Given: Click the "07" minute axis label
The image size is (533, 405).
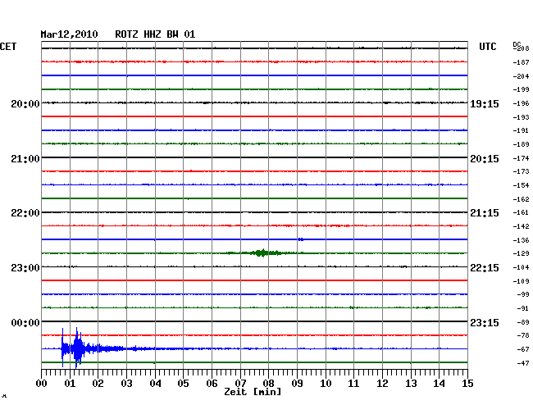Looking at the screenshot, I should (x=240, y=384).
